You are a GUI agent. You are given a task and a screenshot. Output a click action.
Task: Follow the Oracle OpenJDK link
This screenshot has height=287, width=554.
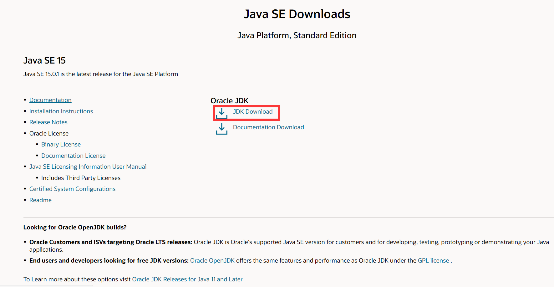pos(212,261)
